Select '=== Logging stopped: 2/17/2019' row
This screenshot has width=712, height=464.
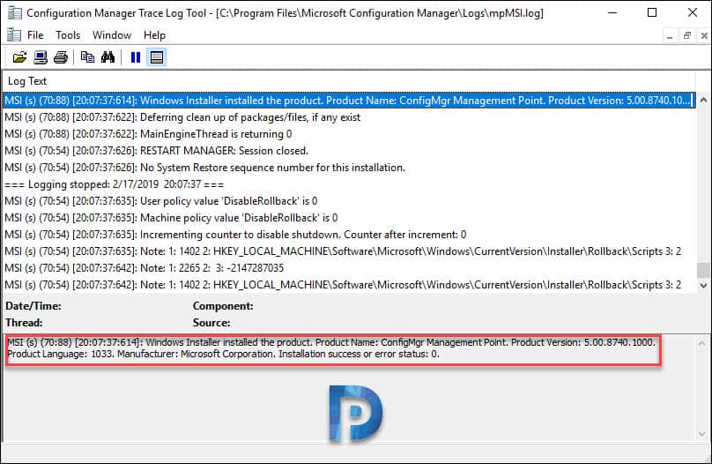[350, 184]
